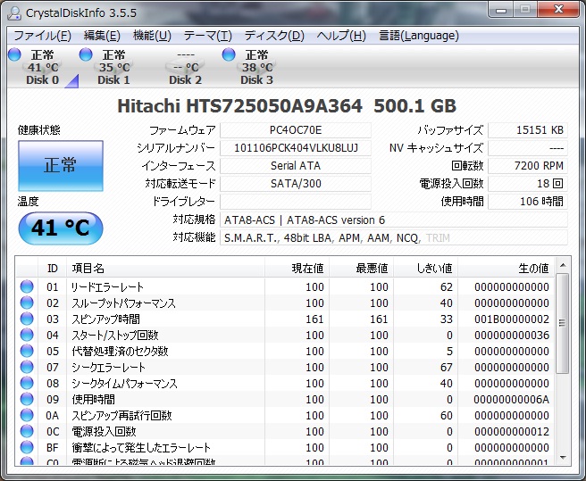Click the 正常 health status button

click(61, 165)
